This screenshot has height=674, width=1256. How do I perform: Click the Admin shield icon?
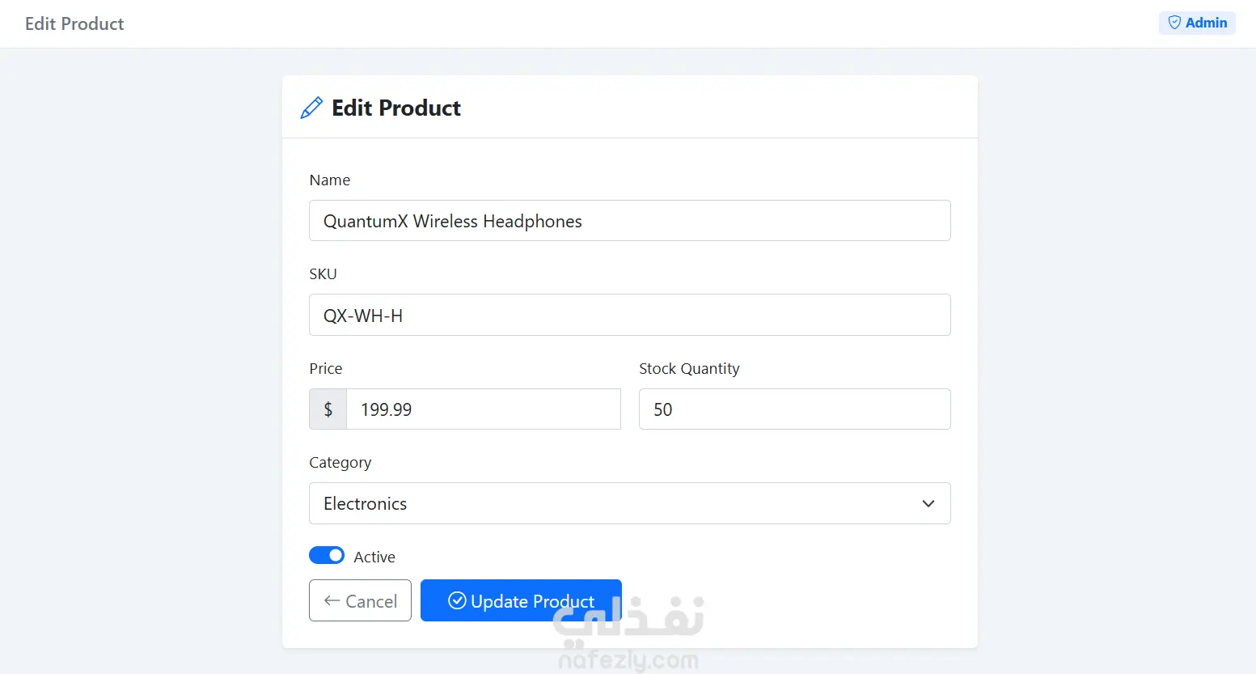[x=1174, y=23]
